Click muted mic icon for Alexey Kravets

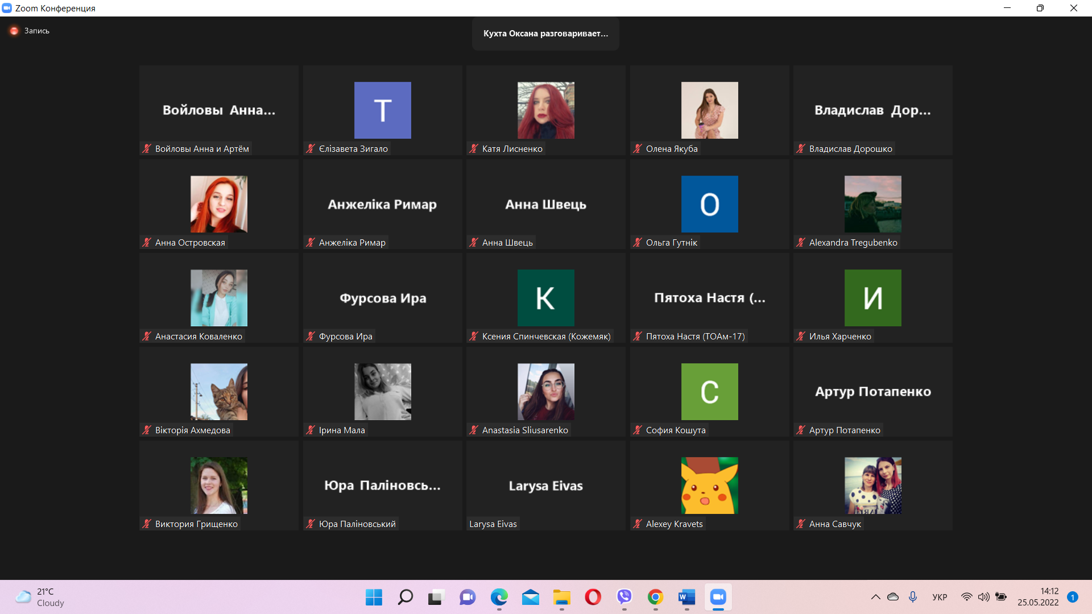pyautogui.click(x=638, y=524)
